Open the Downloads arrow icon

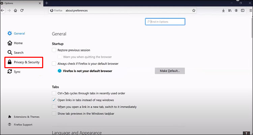(223, 10)
